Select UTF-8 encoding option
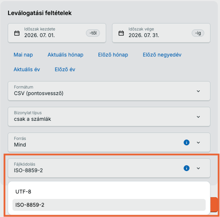Screen dimensions: 220x217 coord(109,192)
